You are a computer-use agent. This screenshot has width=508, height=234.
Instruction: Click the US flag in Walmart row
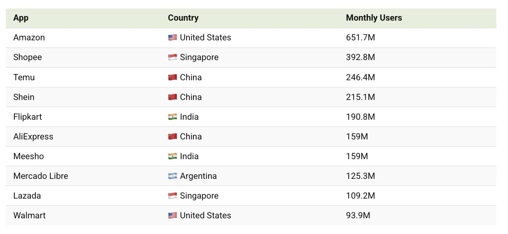click(172, 215)
